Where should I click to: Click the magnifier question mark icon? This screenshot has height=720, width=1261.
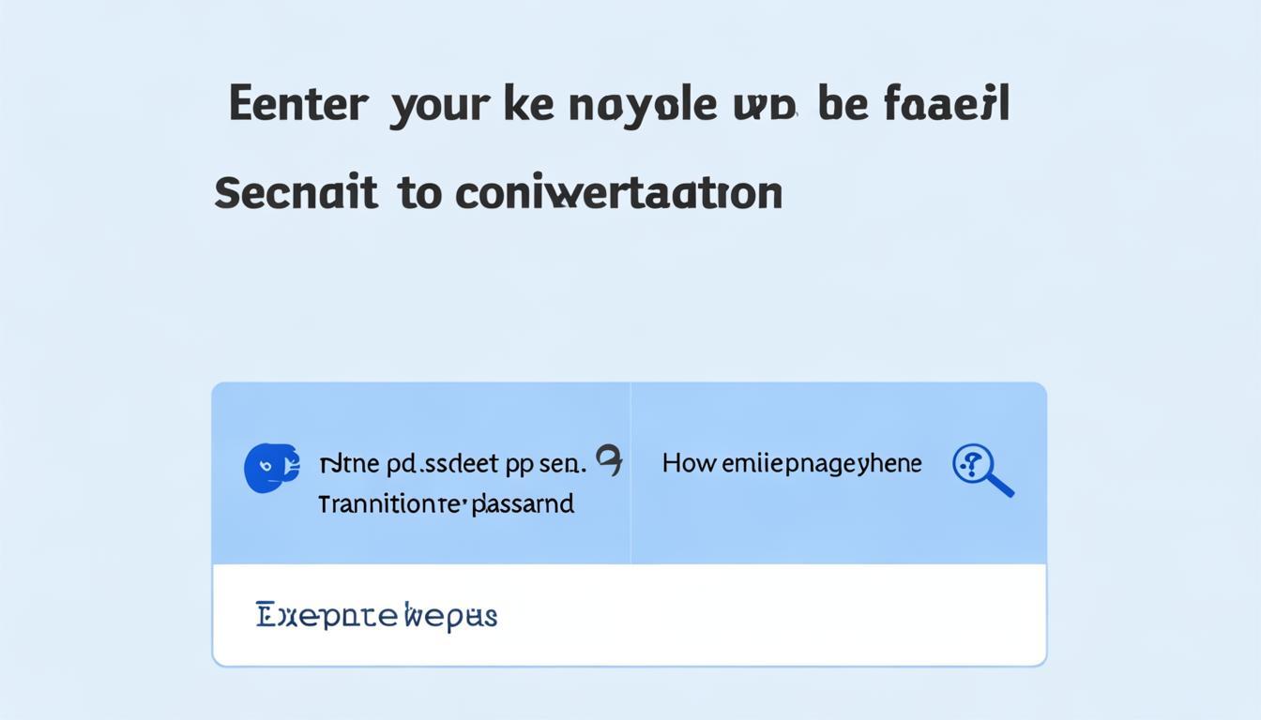pyautogui.click(x=981, y=469)
